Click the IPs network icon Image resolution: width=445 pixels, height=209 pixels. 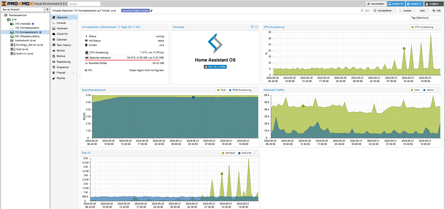[x=86, y=70]
